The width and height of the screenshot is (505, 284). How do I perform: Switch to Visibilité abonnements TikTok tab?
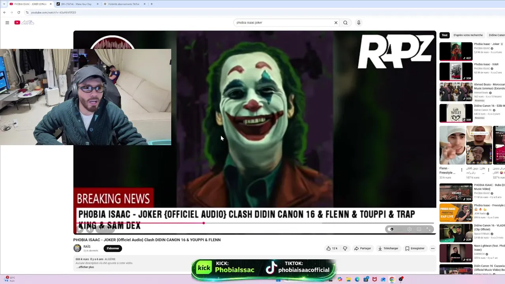click(123, 4)
